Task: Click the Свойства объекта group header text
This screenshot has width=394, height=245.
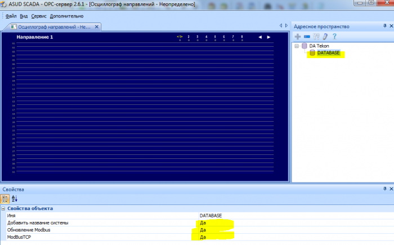Action: [30, 208]
